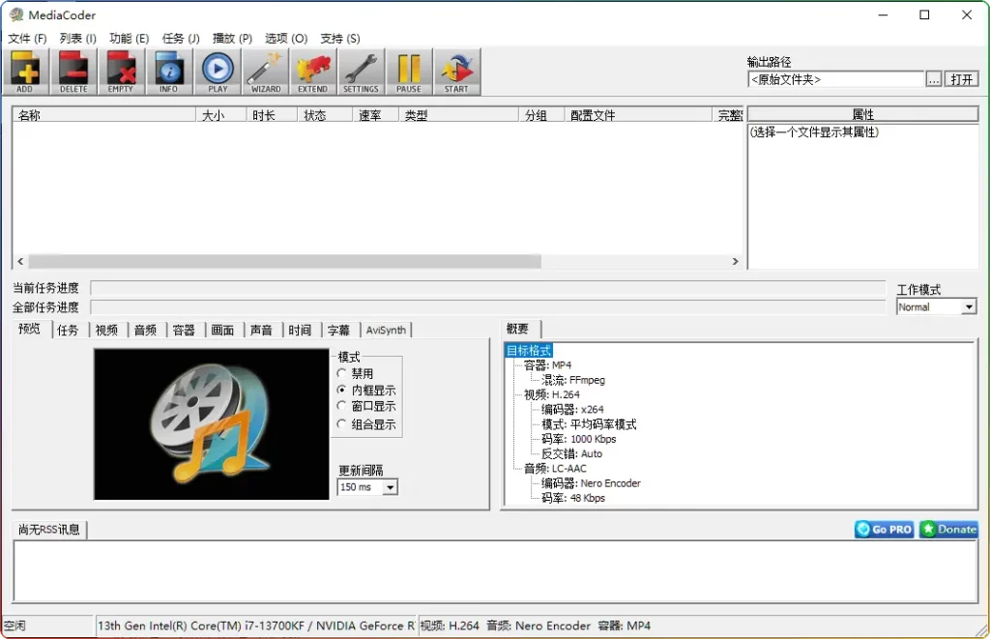The image size is (990, 639).
Task: Sort by the 配置文件 column header
Action: coord(638,115)
